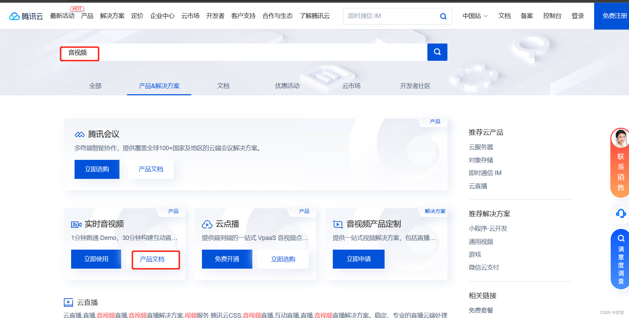Open the 云市场 top navigation item
The height and width of the screenshot is (318, 629).
click(190, 16)
